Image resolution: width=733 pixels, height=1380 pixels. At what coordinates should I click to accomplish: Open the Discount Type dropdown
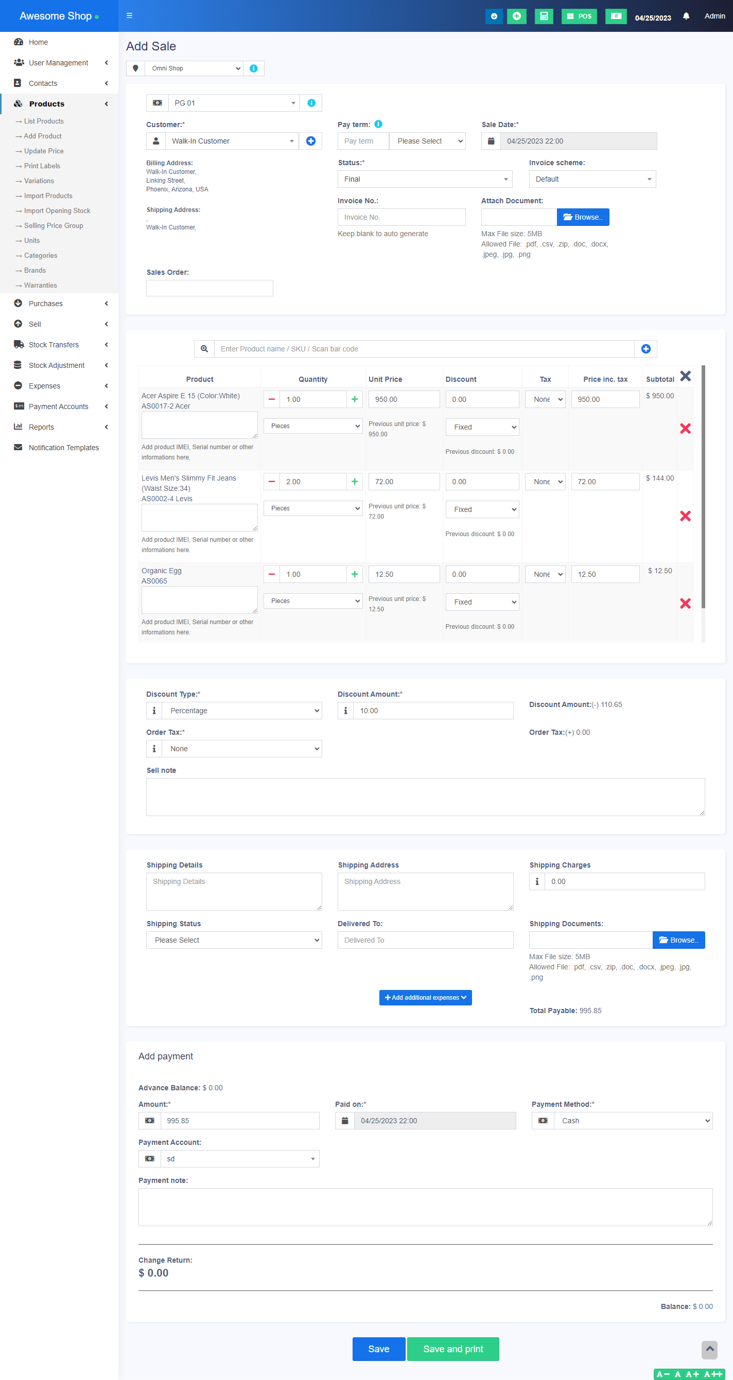tap(241, 711)
